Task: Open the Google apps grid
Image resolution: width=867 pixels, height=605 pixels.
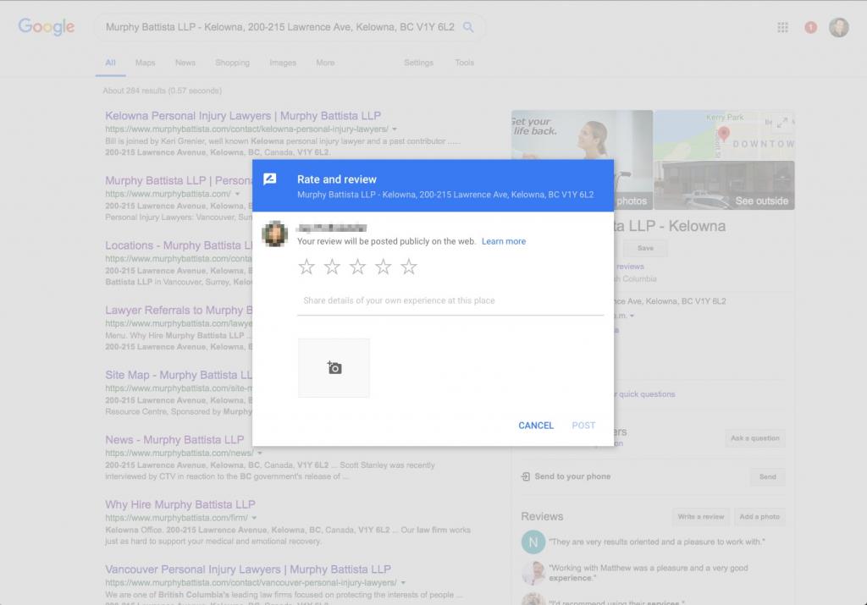Action: [782, 27]
